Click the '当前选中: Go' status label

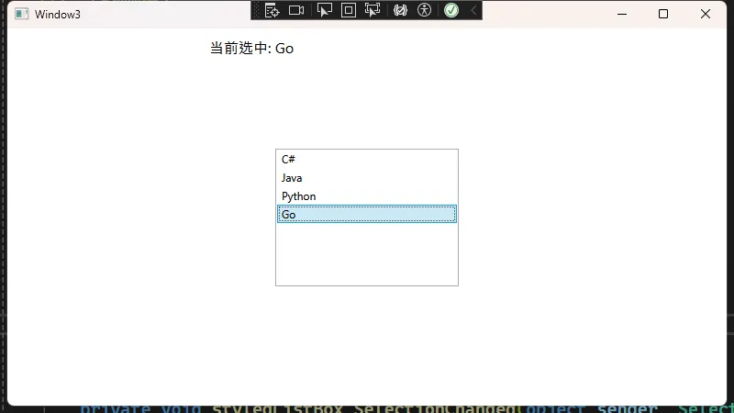point(251,49)
